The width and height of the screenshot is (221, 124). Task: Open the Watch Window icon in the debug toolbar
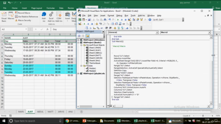120,24
